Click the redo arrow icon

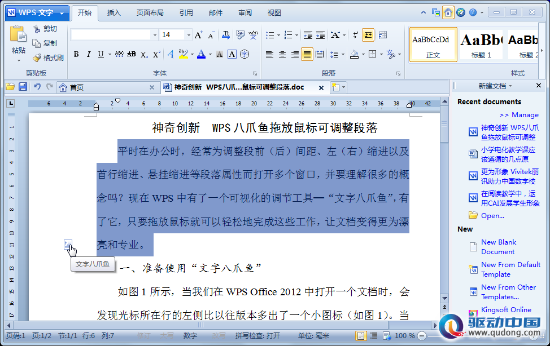tap(50, 87)
